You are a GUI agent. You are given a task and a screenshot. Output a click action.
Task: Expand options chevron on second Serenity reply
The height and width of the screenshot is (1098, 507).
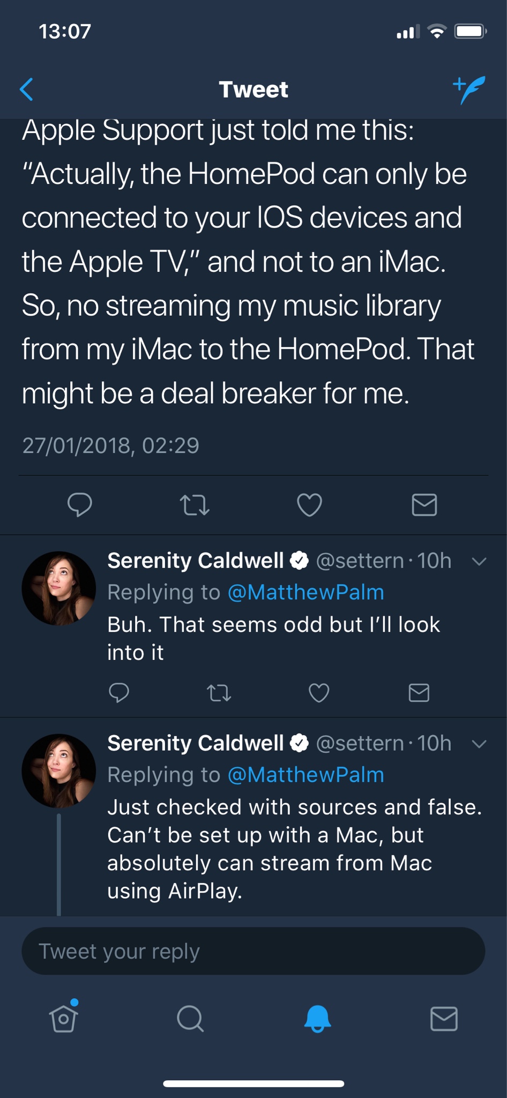[479, 744]
